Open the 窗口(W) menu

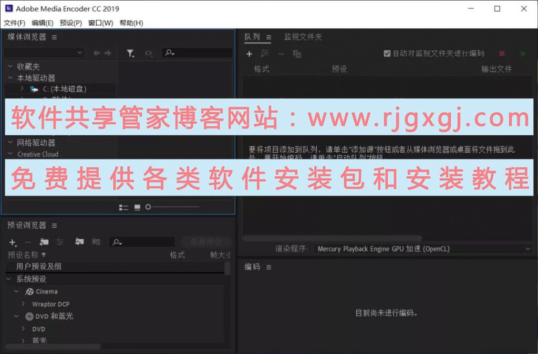pos(100,23)
